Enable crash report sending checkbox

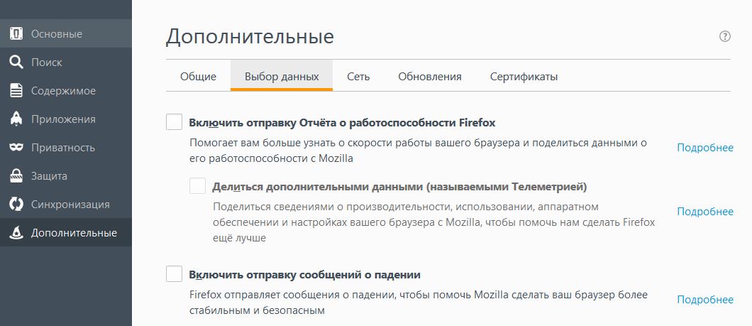pyautogui.click(x=174, y=274)
